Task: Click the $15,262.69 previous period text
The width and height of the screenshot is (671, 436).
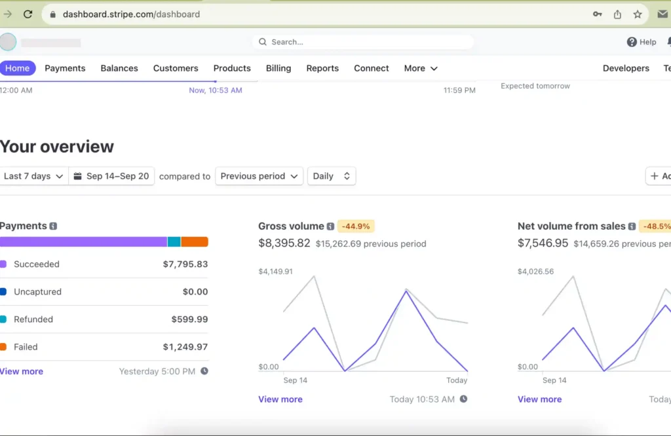Action: [371, 244]
